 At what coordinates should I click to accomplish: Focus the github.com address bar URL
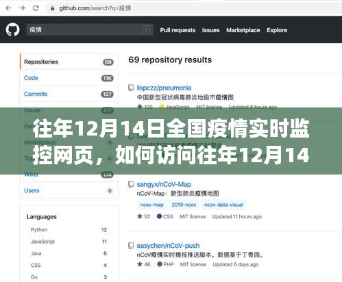(x=95, y=8)
